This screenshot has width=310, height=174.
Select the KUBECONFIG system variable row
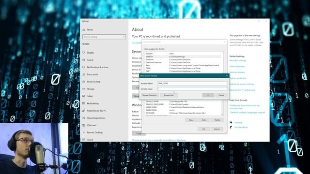point(183,110)
